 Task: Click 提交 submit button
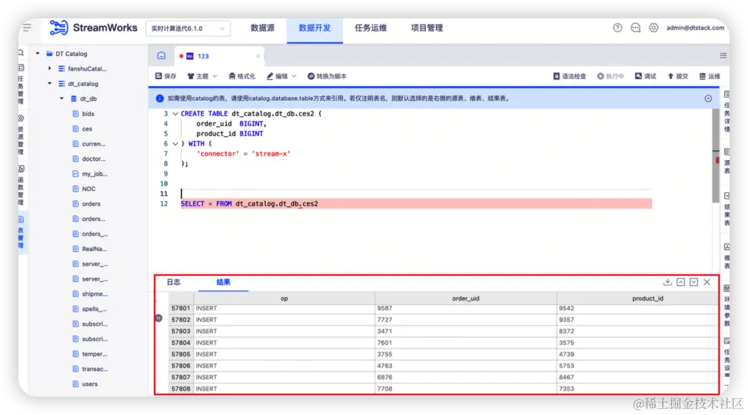tap(677, 76)
